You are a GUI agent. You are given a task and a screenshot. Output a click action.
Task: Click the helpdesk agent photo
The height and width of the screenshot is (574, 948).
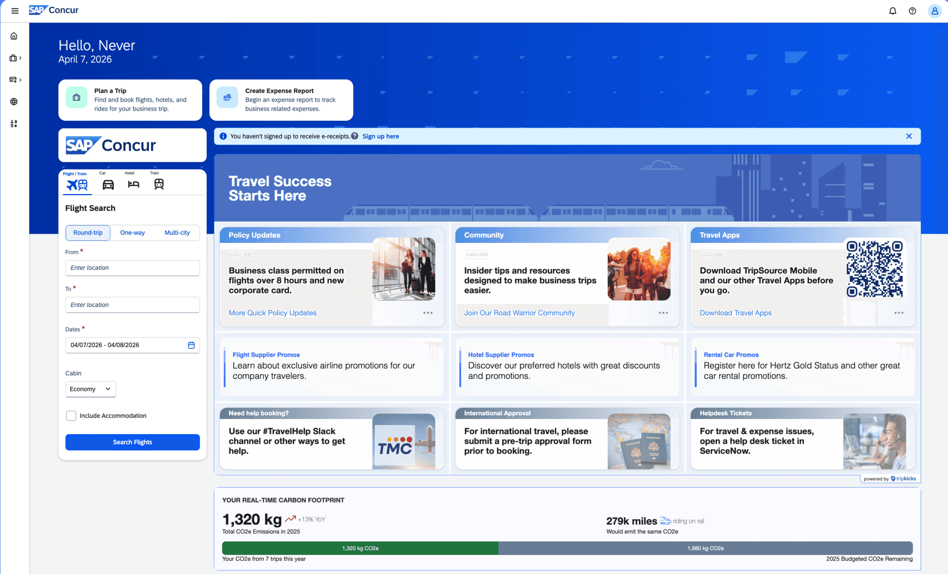click(874, 441)
